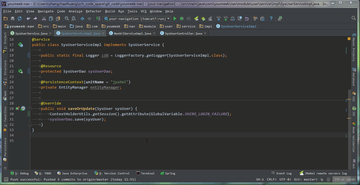Screen dimensions: 360x185
Task: Open the Git: master branch selector
Action: pyautogui.click(x=306, y=179)
